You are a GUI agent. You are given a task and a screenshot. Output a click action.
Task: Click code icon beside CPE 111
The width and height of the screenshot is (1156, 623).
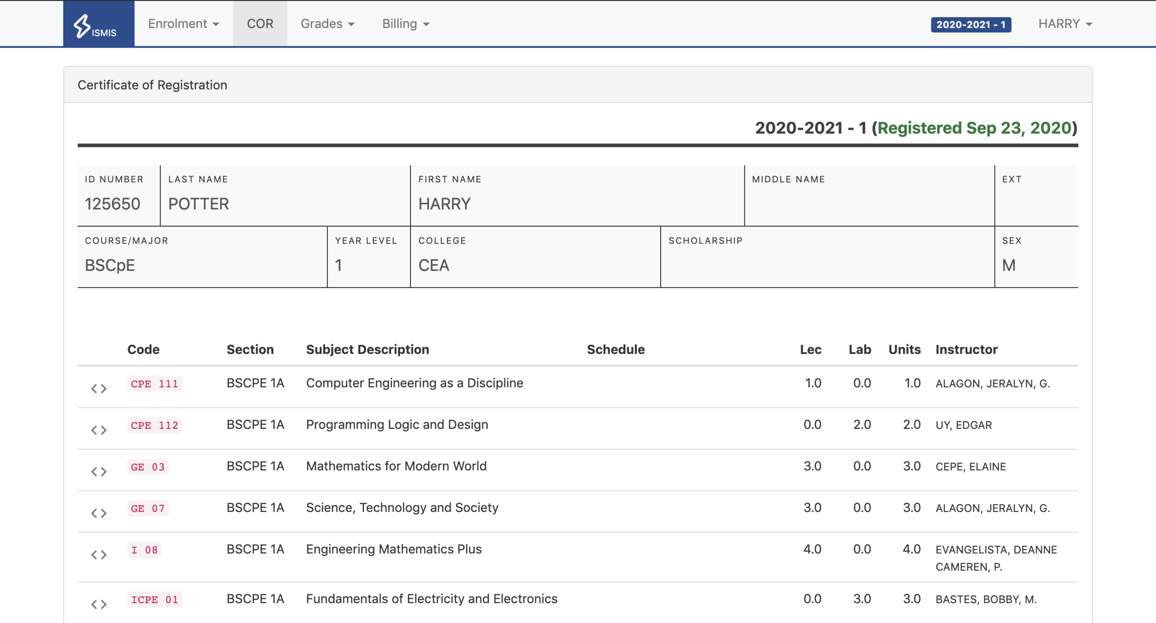pos(99,389)
